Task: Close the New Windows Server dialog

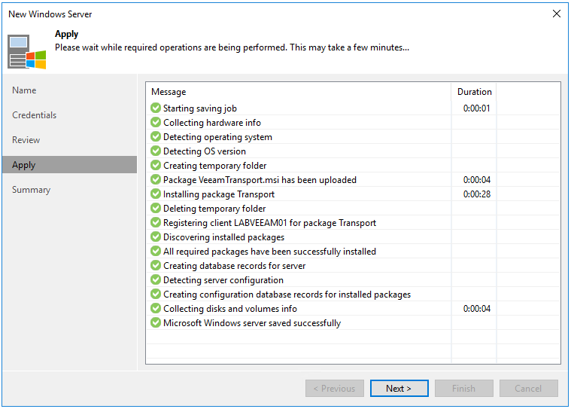Action: point(556,14)
